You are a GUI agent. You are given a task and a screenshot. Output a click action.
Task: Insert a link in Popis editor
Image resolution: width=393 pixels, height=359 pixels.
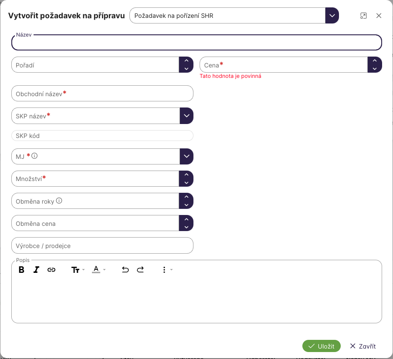click(51, 270)
